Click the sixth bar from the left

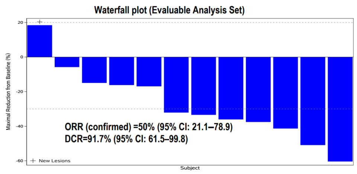point(176,85)
